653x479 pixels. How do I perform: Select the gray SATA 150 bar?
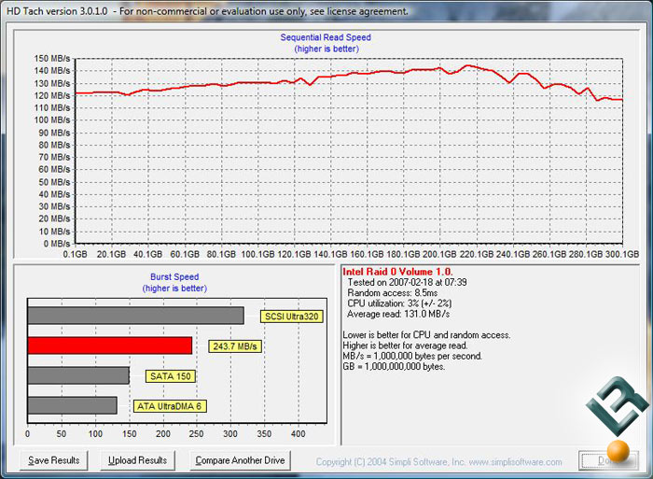click(x=78, y=375)
